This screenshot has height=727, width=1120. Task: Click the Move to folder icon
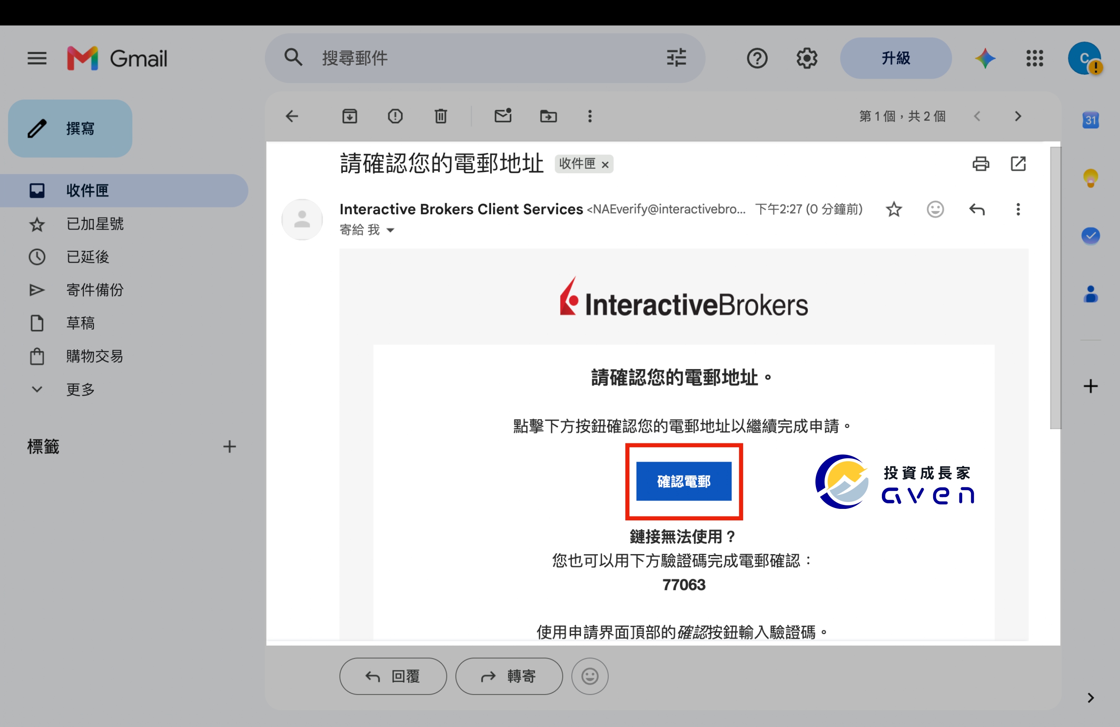(x=548, y=116)
